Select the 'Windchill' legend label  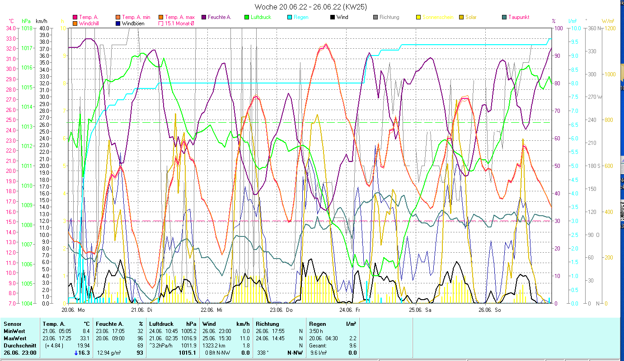point(89,23)
